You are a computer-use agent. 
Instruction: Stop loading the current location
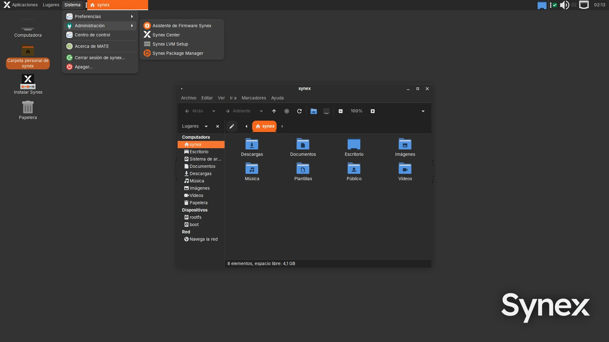tap(287, 111)
